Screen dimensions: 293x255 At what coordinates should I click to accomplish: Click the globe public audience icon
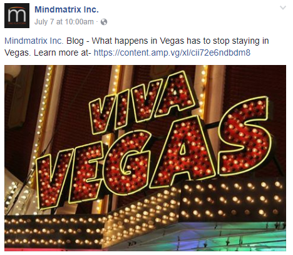[x=104, y=22]
